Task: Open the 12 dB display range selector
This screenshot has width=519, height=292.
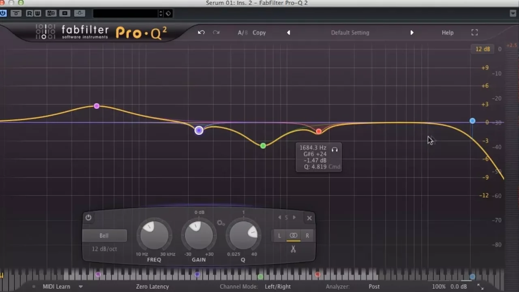Action: (x=483, y=49)
